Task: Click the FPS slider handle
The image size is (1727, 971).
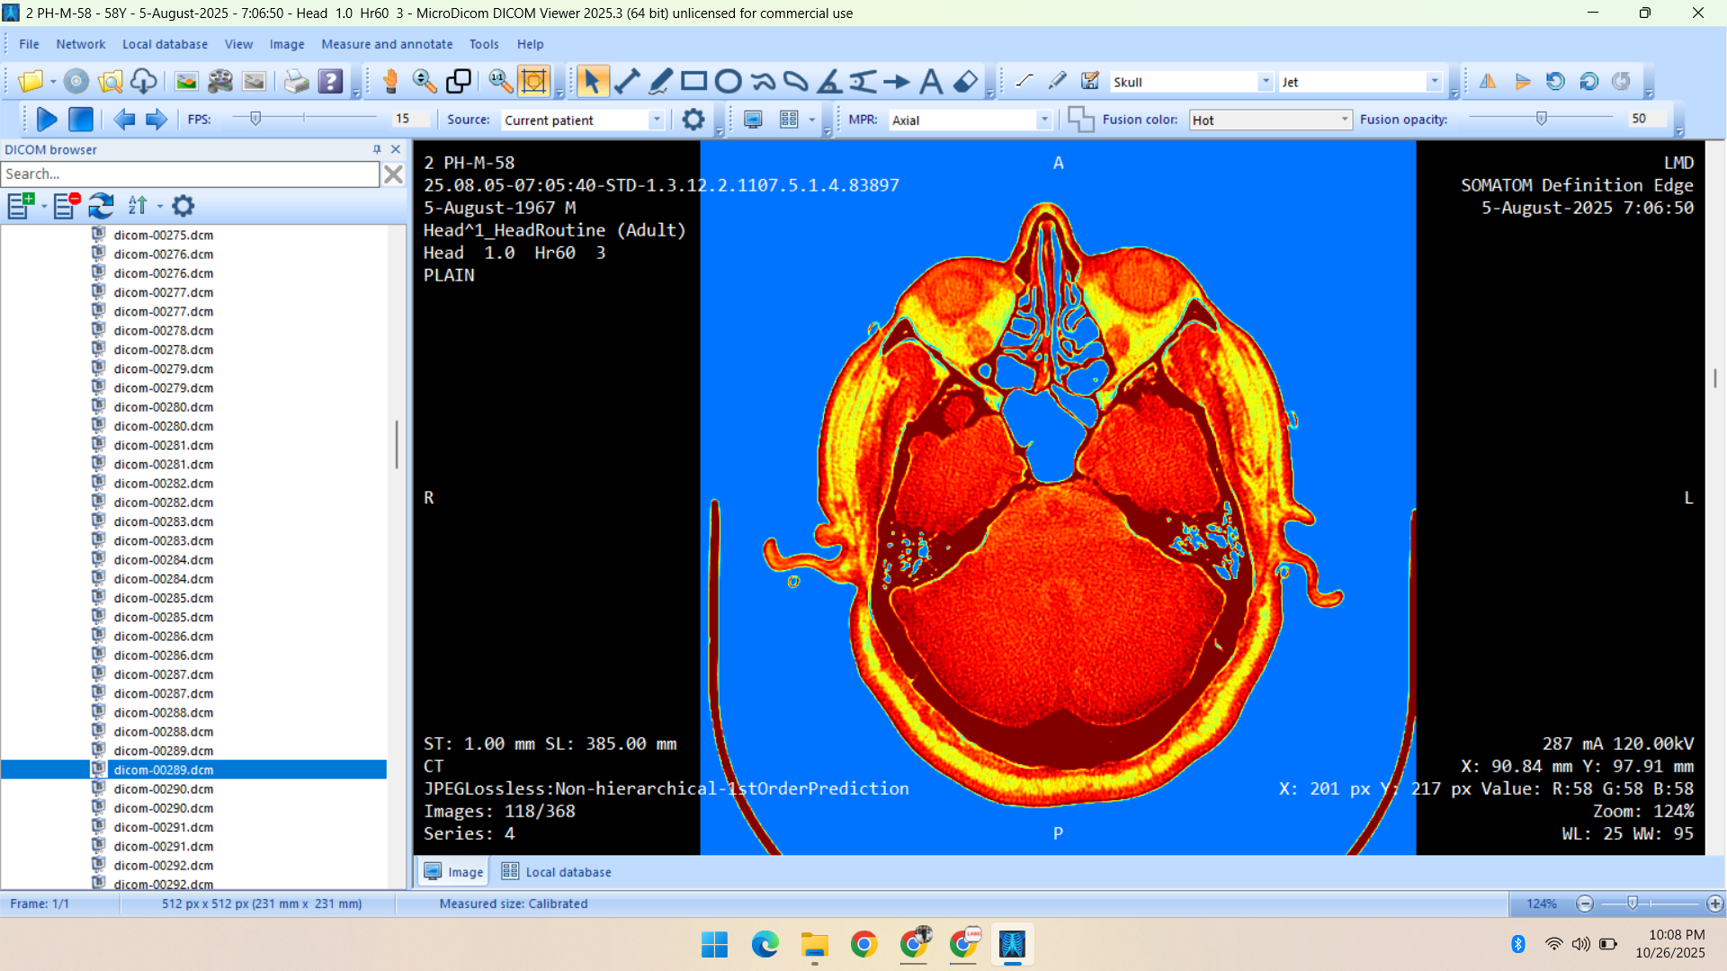Action: 255,119
